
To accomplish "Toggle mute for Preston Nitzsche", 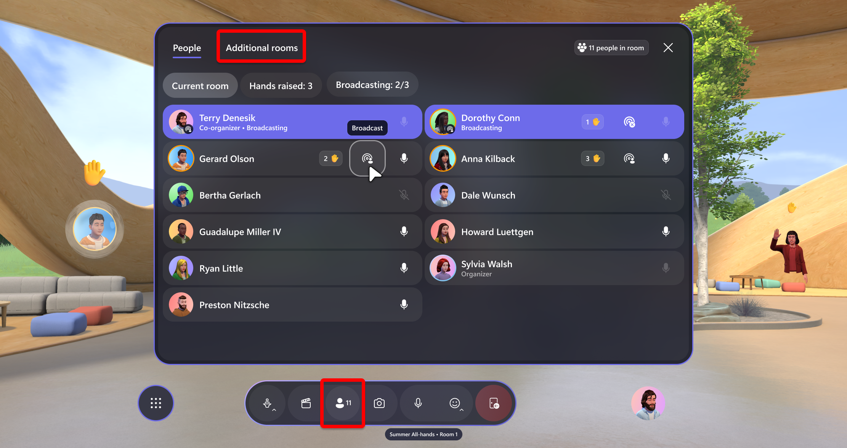I will [405, 305].
